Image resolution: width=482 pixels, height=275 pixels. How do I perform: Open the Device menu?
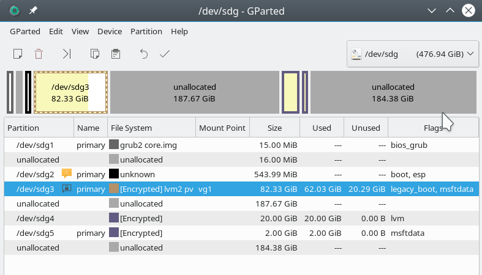[x=110, y=31]
